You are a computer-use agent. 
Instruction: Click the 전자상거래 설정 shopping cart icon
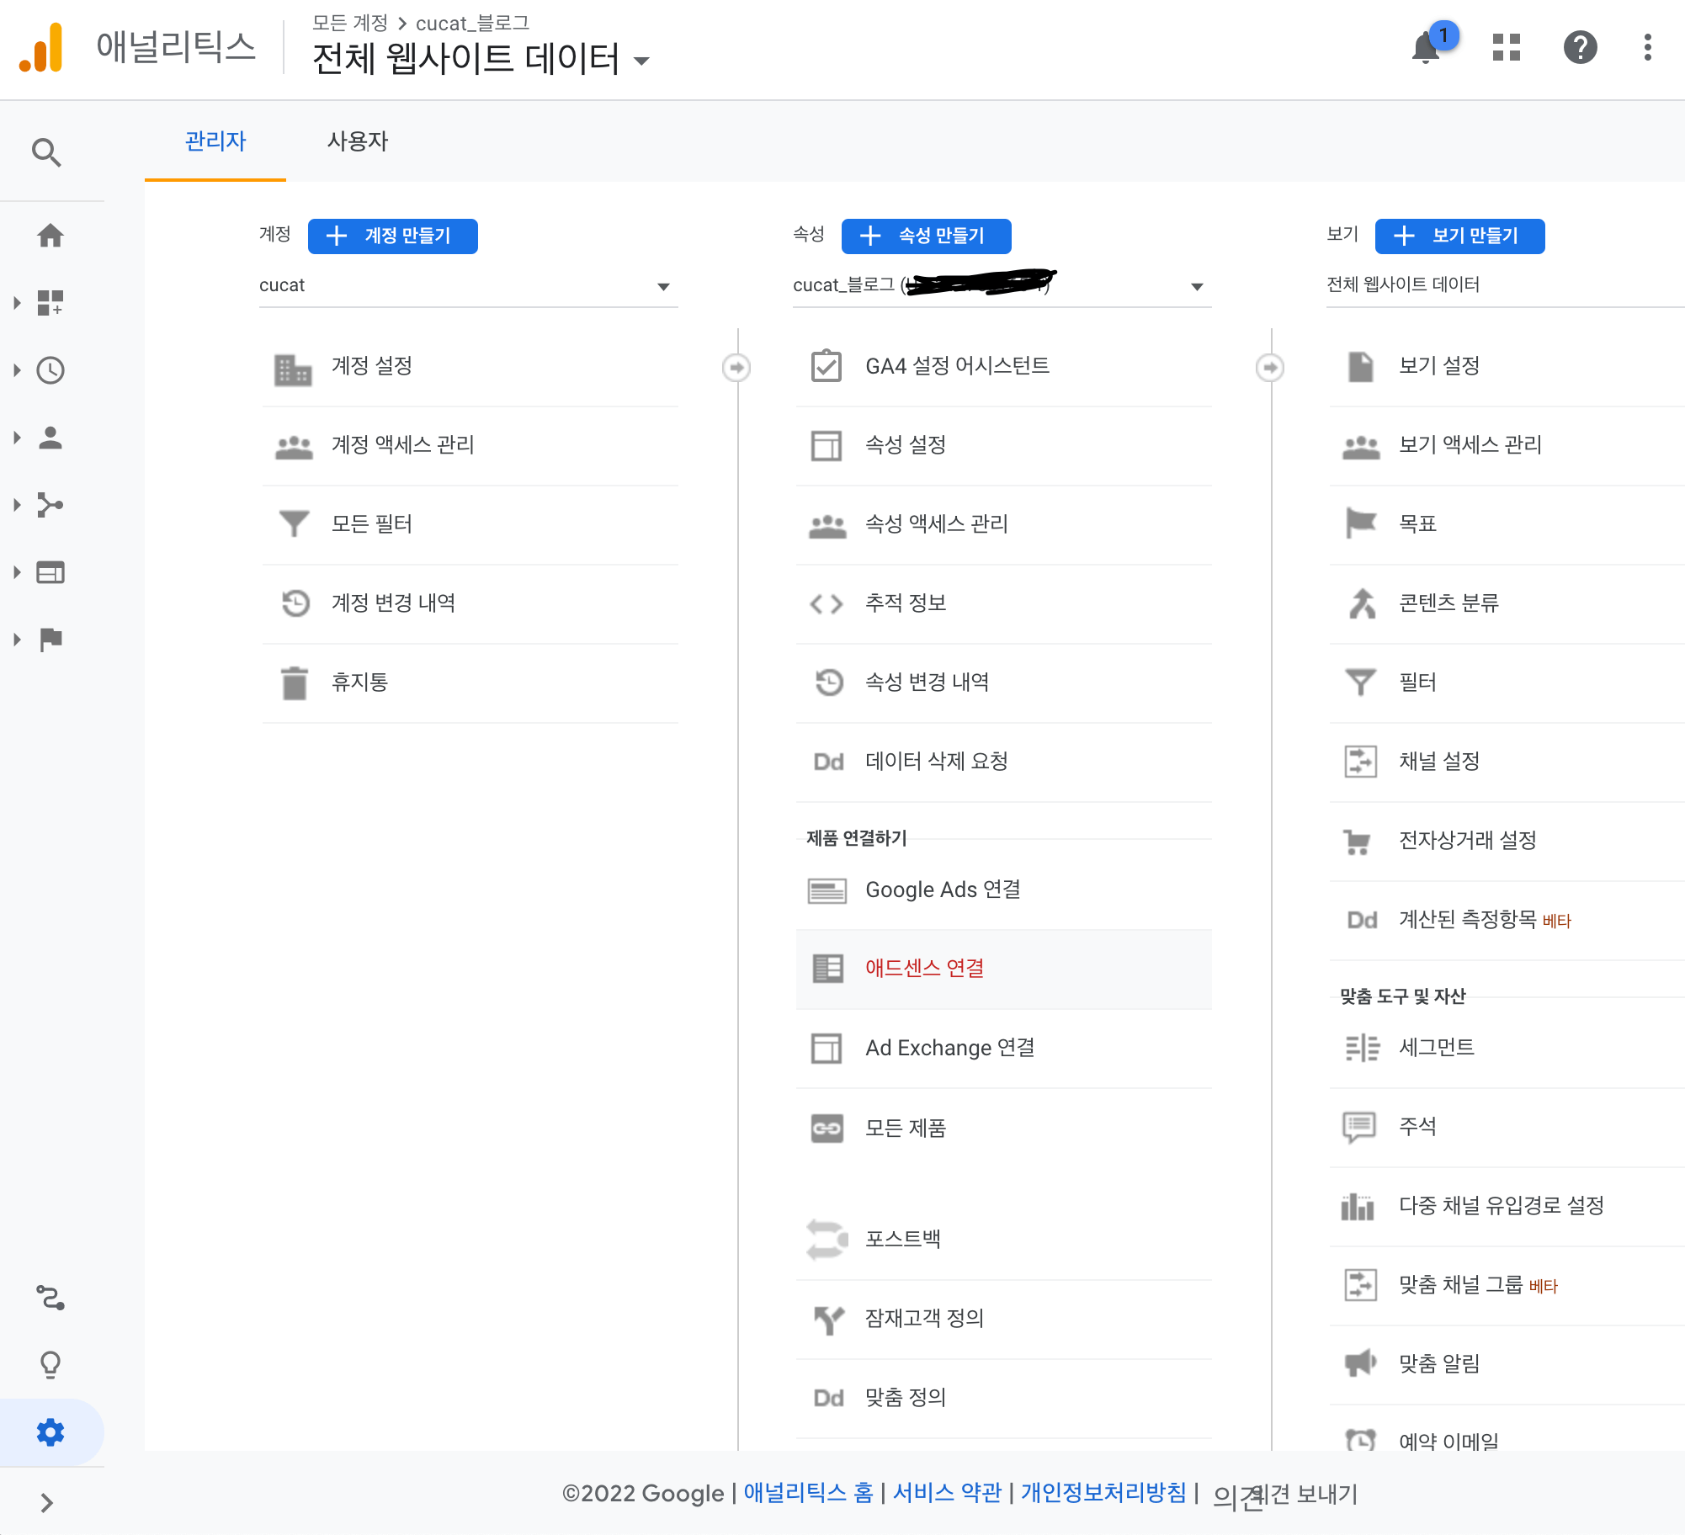(1358, 841)
